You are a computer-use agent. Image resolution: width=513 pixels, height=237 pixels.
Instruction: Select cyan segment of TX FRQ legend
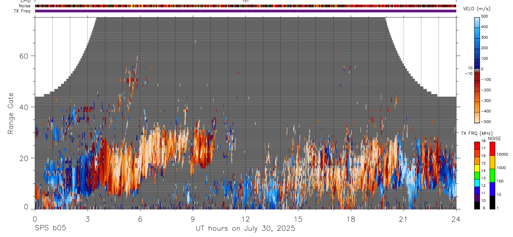click(x=477, y=183)
